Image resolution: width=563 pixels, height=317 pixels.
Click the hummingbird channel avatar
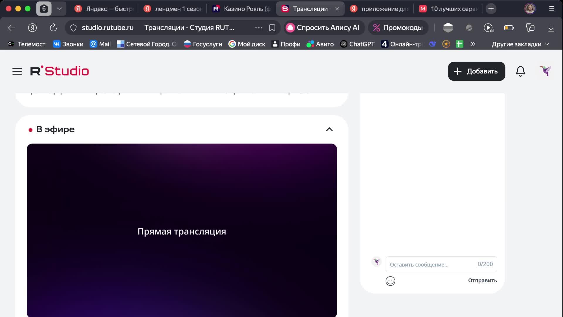pyautogui.click(x=546, y=71)
